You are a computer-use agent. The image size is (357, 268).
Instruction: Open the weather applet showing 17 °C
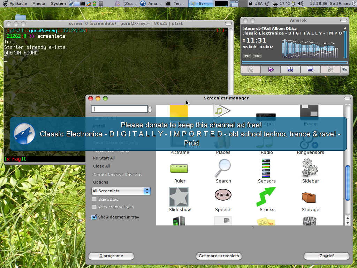pyautogui.click(x=281, y=3)
